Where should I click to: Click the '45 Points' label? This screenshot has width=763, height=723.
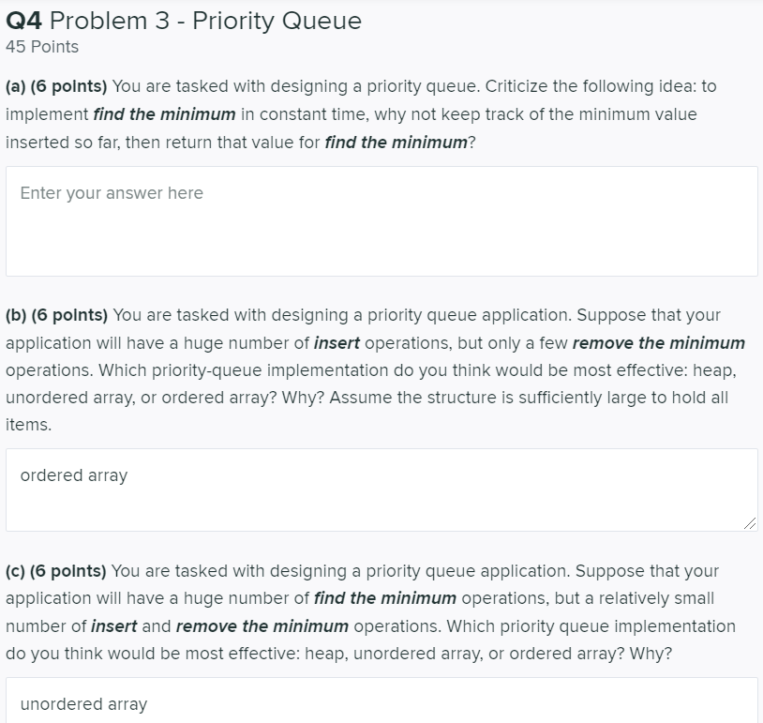(37, 46)
